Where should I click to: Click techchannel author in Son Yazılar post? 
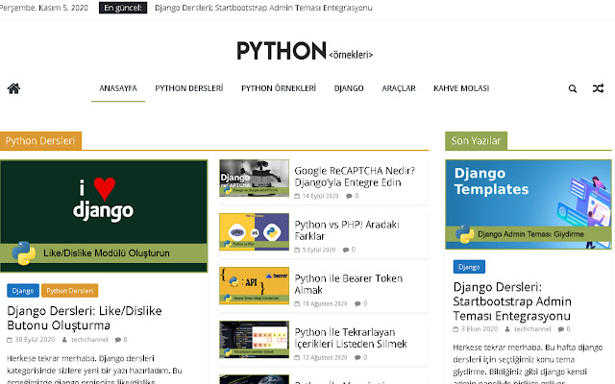pos(532,329)
